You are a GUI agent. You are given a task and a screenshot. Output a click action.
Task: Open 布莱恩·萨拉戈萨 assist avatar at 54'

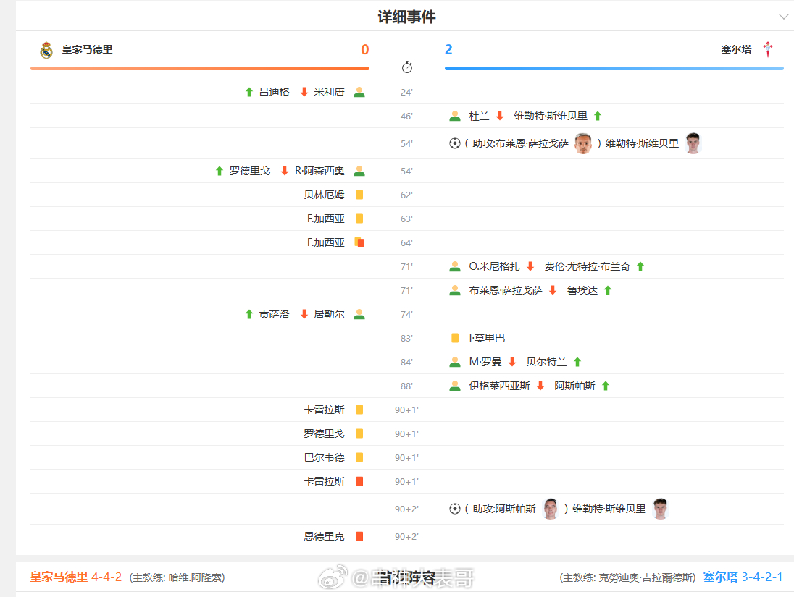click(583, 143)
